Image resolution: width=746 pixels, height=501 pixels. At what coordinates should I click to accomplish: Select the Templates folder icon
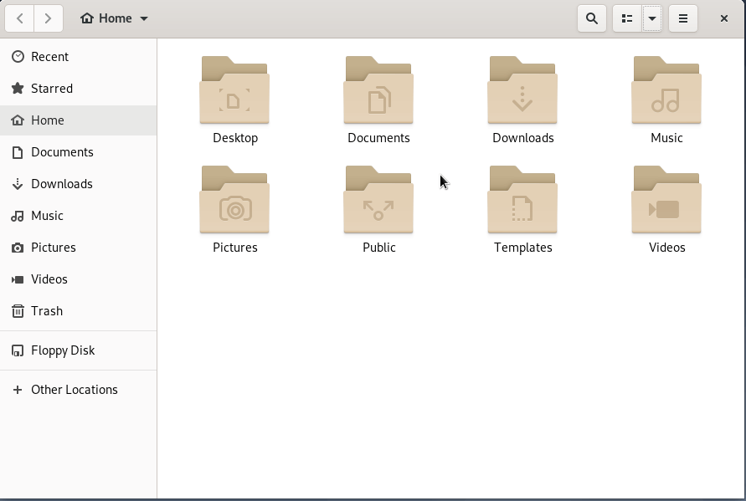(x=522, y=201)
